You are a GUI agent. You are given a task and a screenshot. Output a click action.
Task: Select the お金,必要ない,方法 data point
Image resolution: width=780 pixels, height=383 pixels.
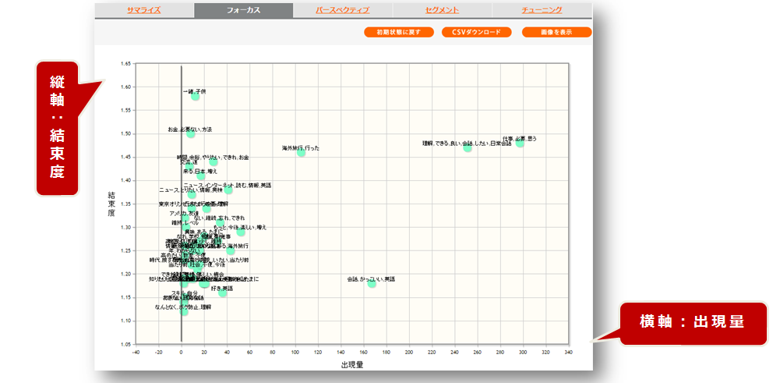(191, 134)
